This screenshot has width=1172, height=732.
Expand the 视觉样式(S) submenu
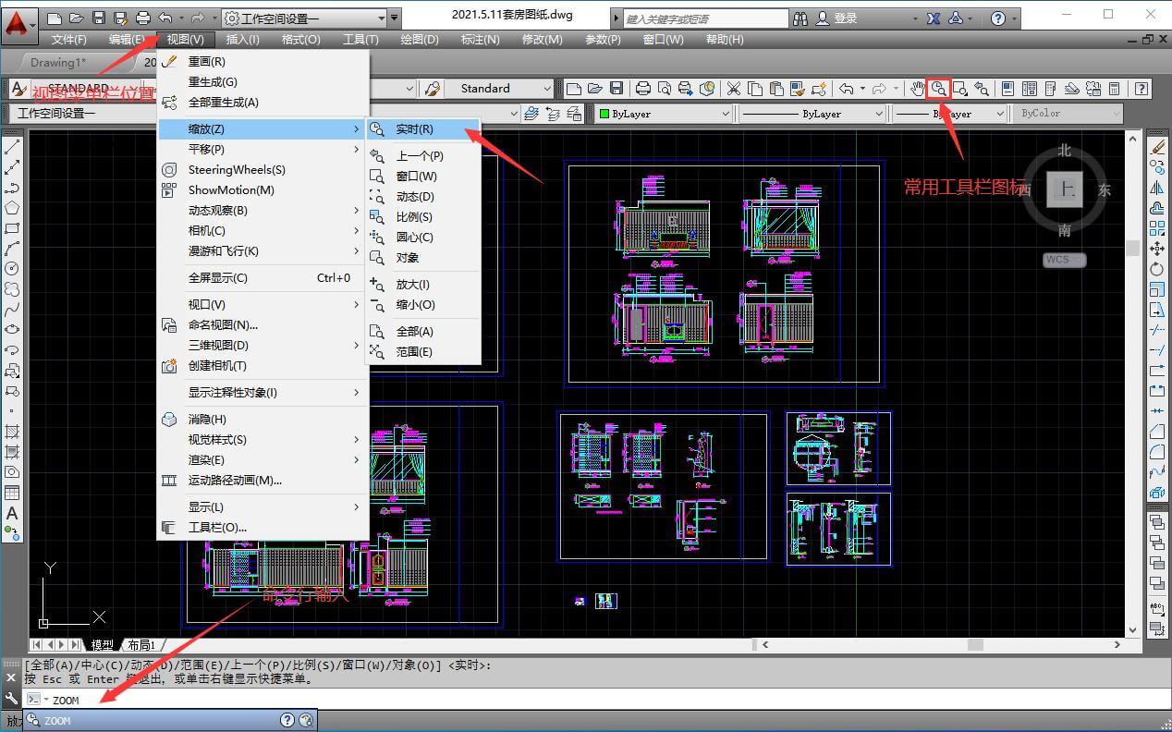coord(262,439)
